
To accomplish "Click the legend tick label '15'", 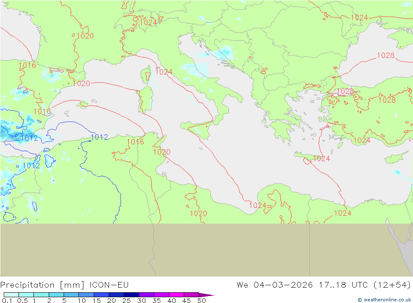I will [x=97, y=301].
